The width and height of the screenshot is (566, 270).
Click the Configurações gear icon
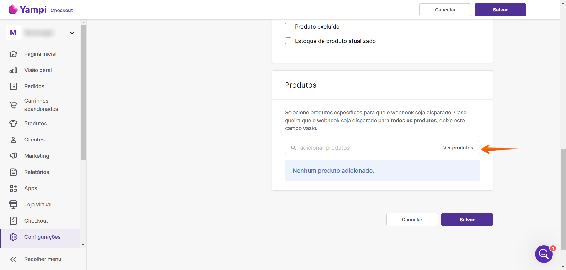click(x=13, y=237)
